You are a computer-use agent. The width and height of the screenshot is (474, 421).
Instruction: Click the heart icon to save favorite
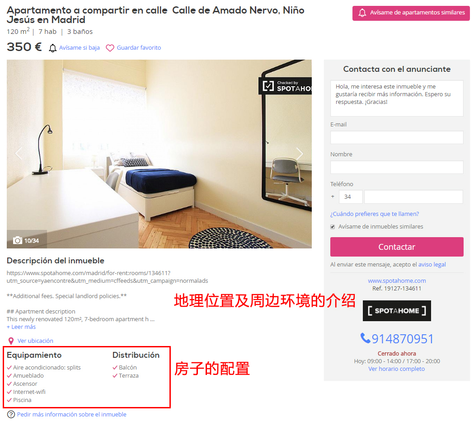coord(110,48)
